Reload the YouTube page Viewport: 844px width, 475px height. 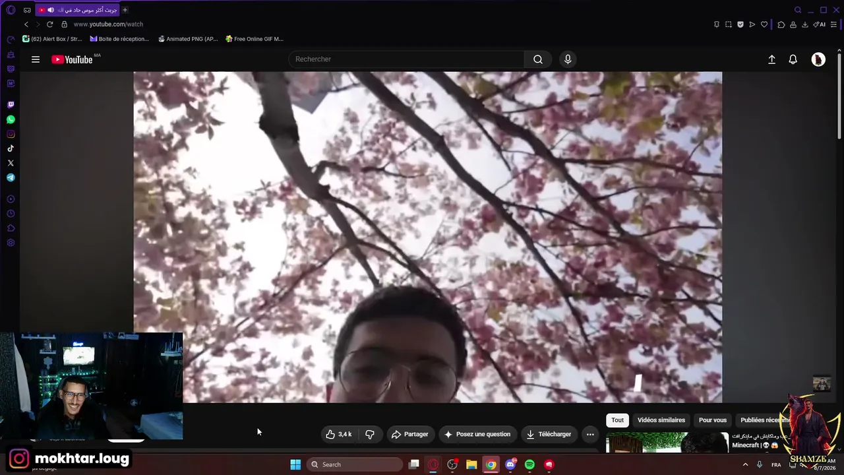click(x=49, y=24)
